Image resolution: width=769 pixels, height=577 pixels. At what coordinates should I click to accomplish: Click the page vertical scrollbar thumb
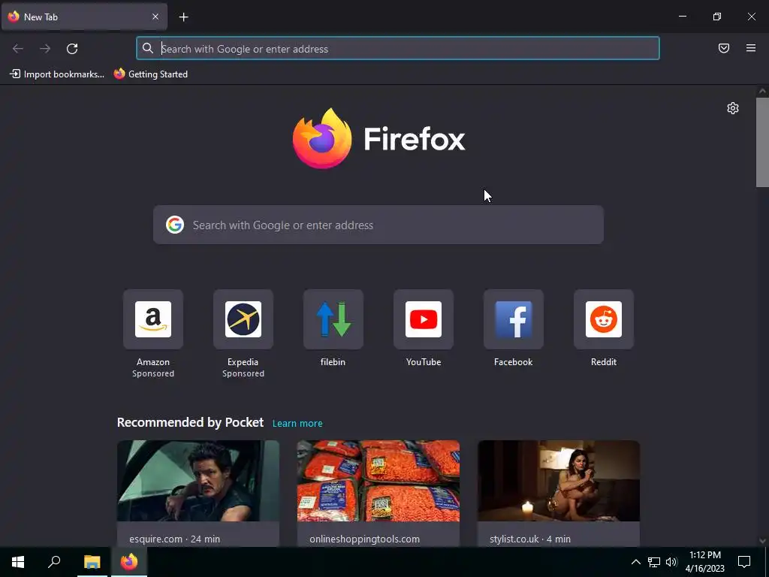pos(762,142)
